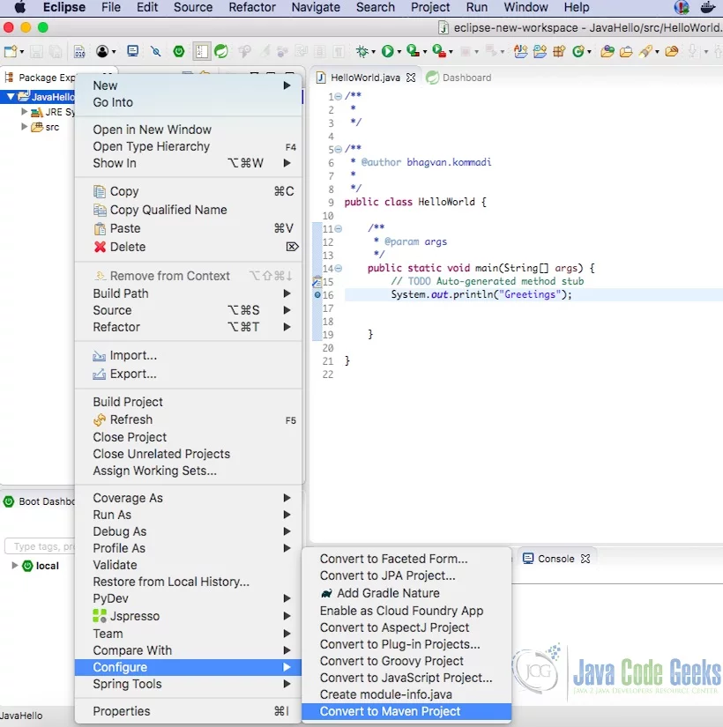Collapse the JavaHello project tree node
The height and width of the screenshot is (727, 723).
pyautogui.click(x=11, y=96)
